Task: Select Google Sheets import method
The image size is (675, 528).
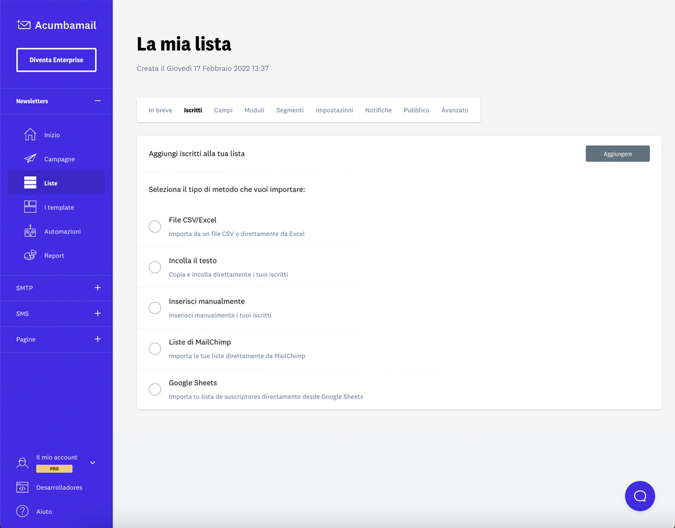Action: [x=154, y=389]
